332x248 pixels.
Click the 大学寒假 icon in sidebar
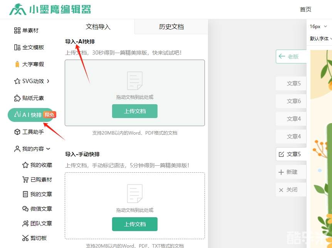17,64
